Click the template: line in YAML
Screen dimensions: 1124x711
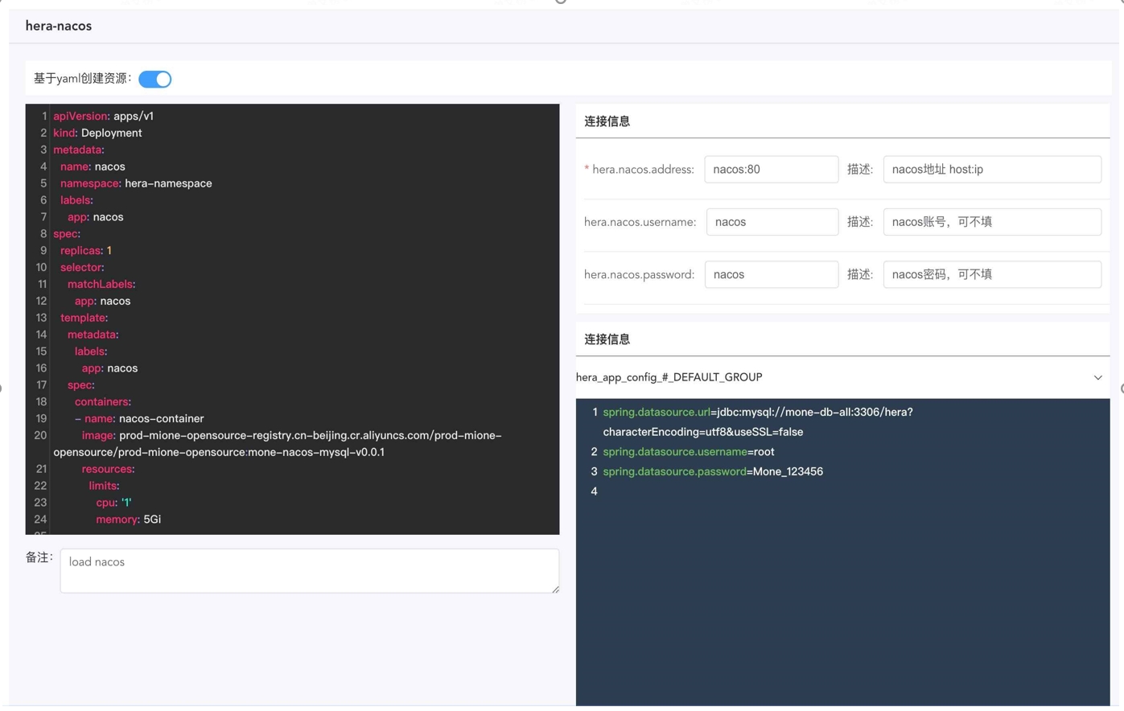(84, 318)
